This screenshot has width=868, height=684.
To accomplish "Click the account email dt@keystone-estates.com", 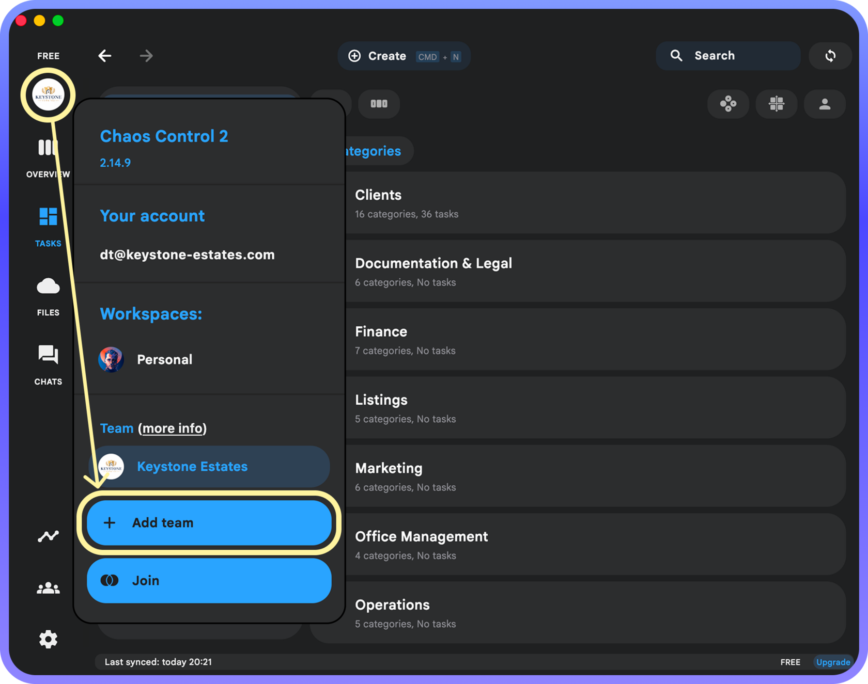I will (x=187, y=254).
